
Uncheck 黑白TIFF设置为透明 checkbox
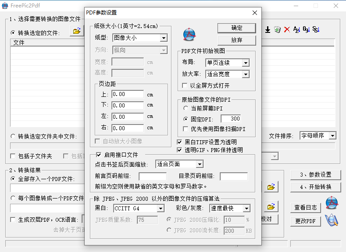coord(180,142)
